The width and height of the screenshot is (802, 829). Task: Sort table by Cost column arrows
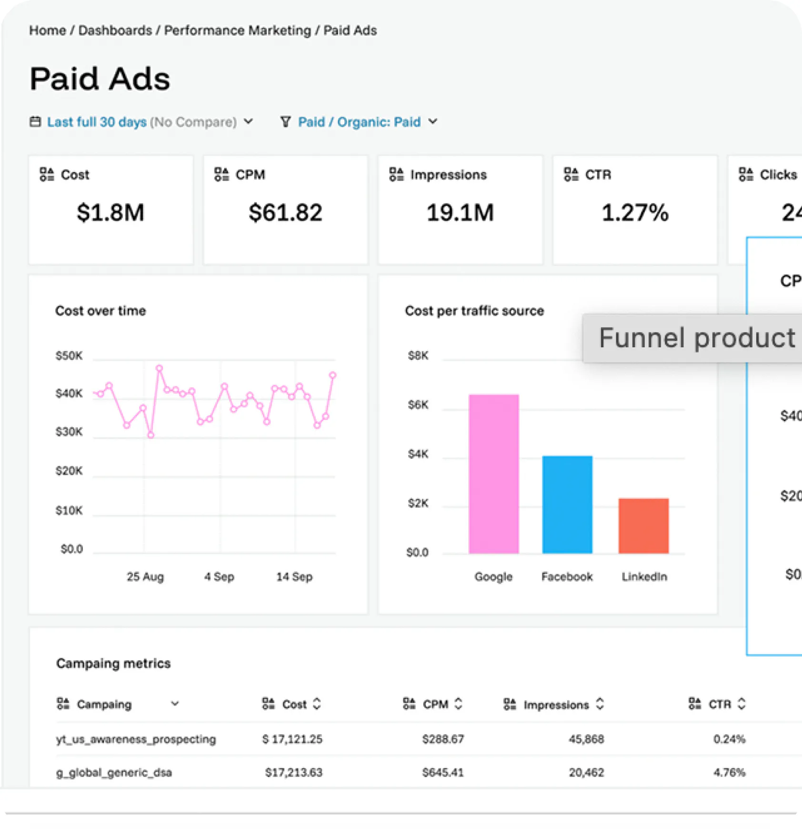[x=317, y=704]
